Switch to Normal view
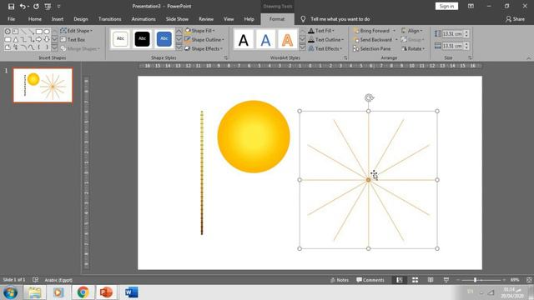Screen dimensions: 534x300 click(x=400, y=280)
